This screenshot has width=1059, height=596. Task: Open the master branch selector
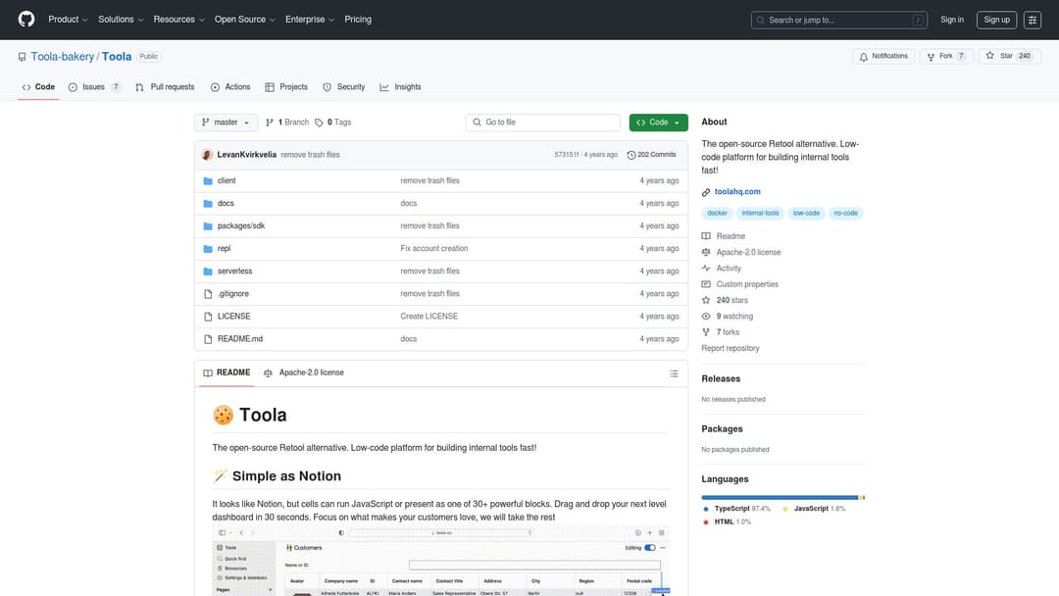226,123
